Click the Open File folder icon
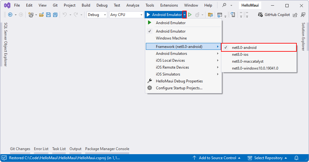309x162 pixels. [41, 15]
